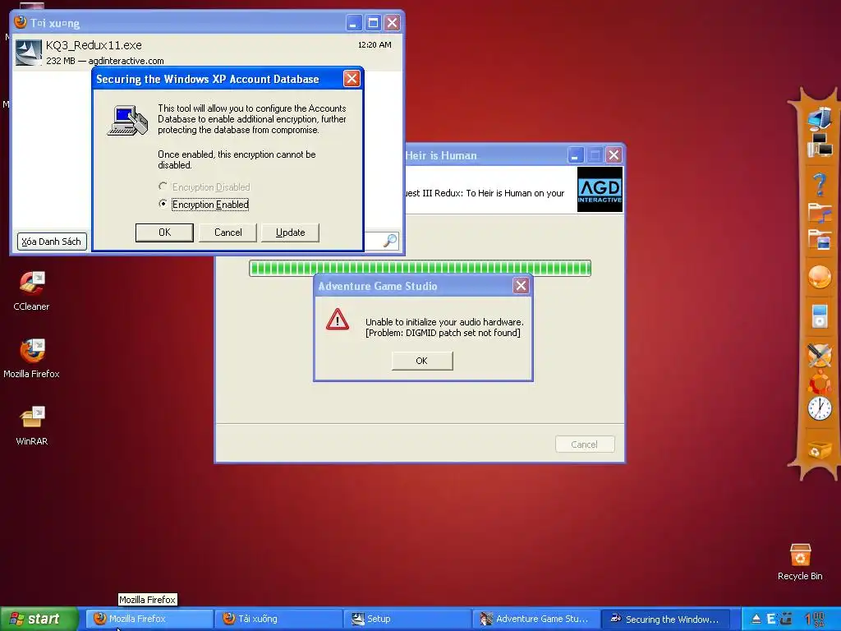
Task: Click the Xóa Danh Sách button
Action: click(x=52, y=242)
